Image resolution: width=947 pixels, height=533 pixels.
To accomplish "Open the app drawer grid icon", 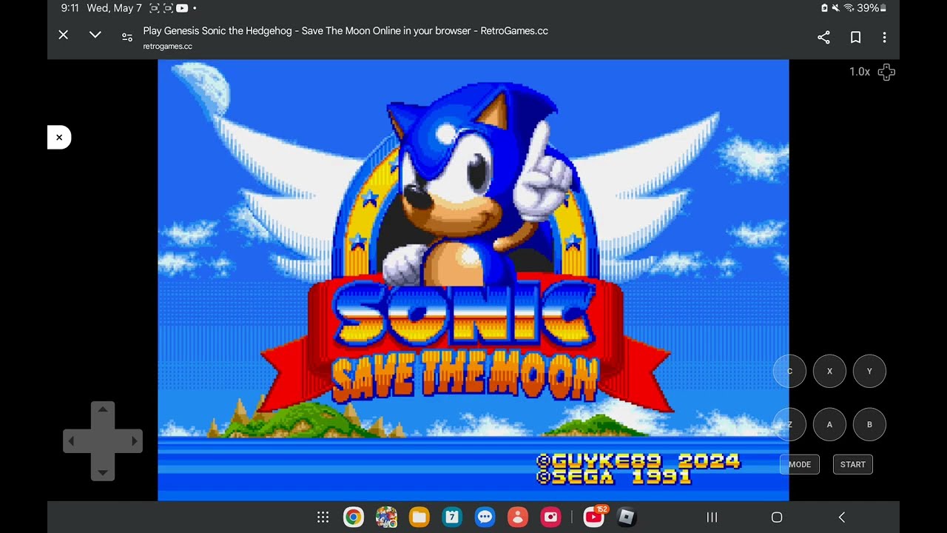I will (323, 517).
